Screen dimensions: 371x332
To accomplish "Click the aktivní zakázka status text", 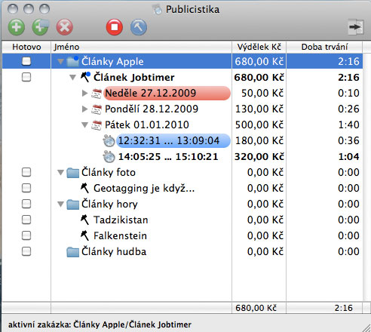I will coord(100,324).
